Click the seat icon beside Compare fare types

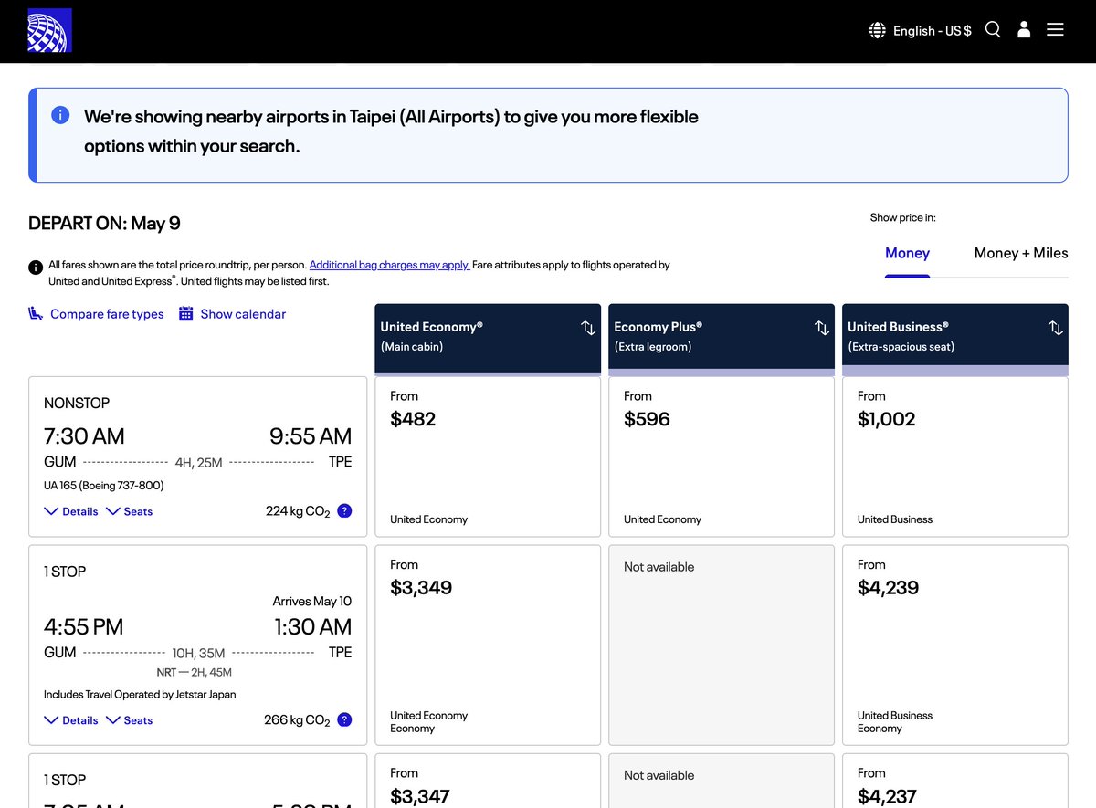click(36, 314)
